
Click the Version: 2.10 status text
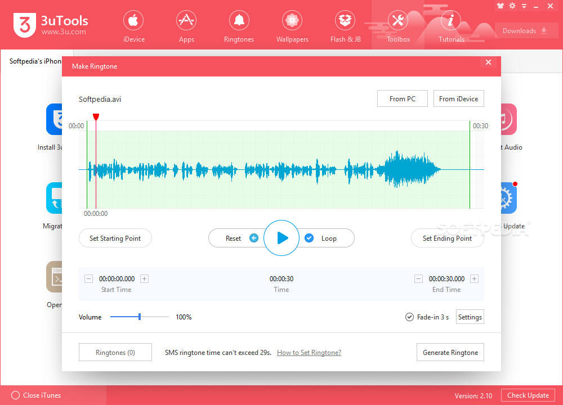(473, 395)
